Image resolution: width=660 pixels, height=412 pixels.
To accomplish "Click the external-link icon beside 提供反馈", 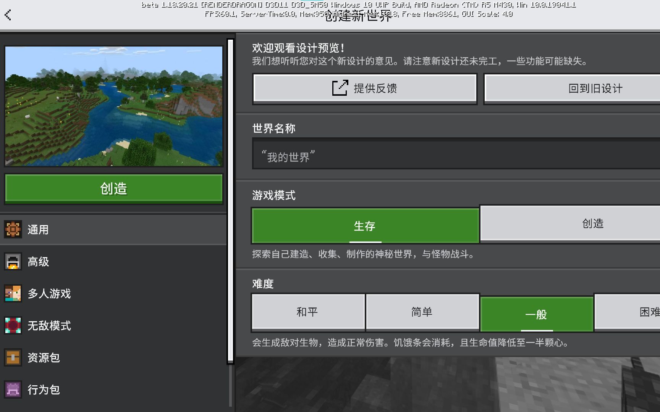I will [340, 88].
